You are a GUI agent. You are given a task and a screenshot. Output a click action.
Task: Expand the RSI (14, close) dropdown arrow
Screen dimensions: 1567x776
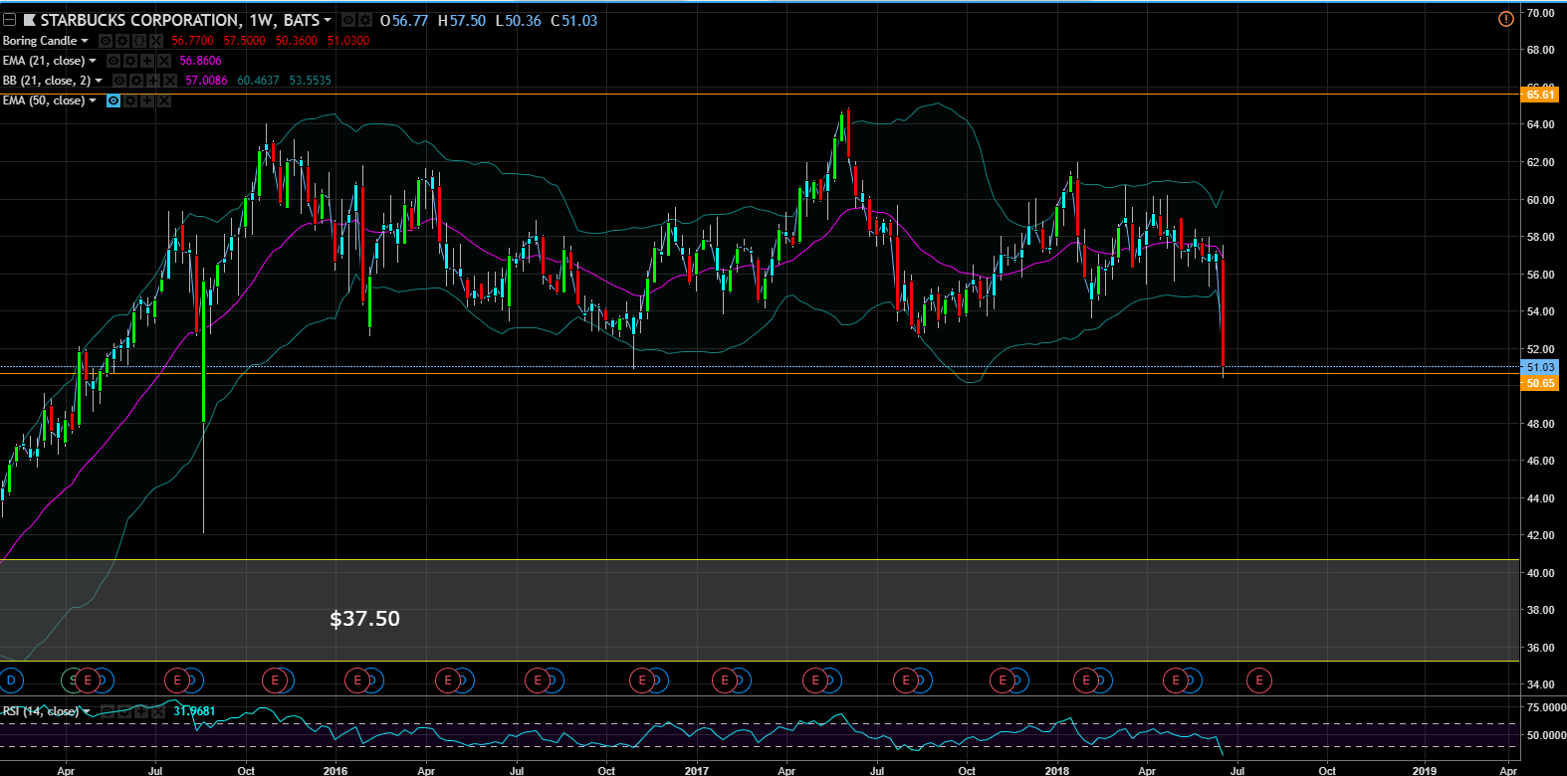pos(87,711)
